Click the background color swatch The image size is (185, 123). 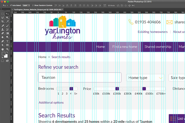6,56
